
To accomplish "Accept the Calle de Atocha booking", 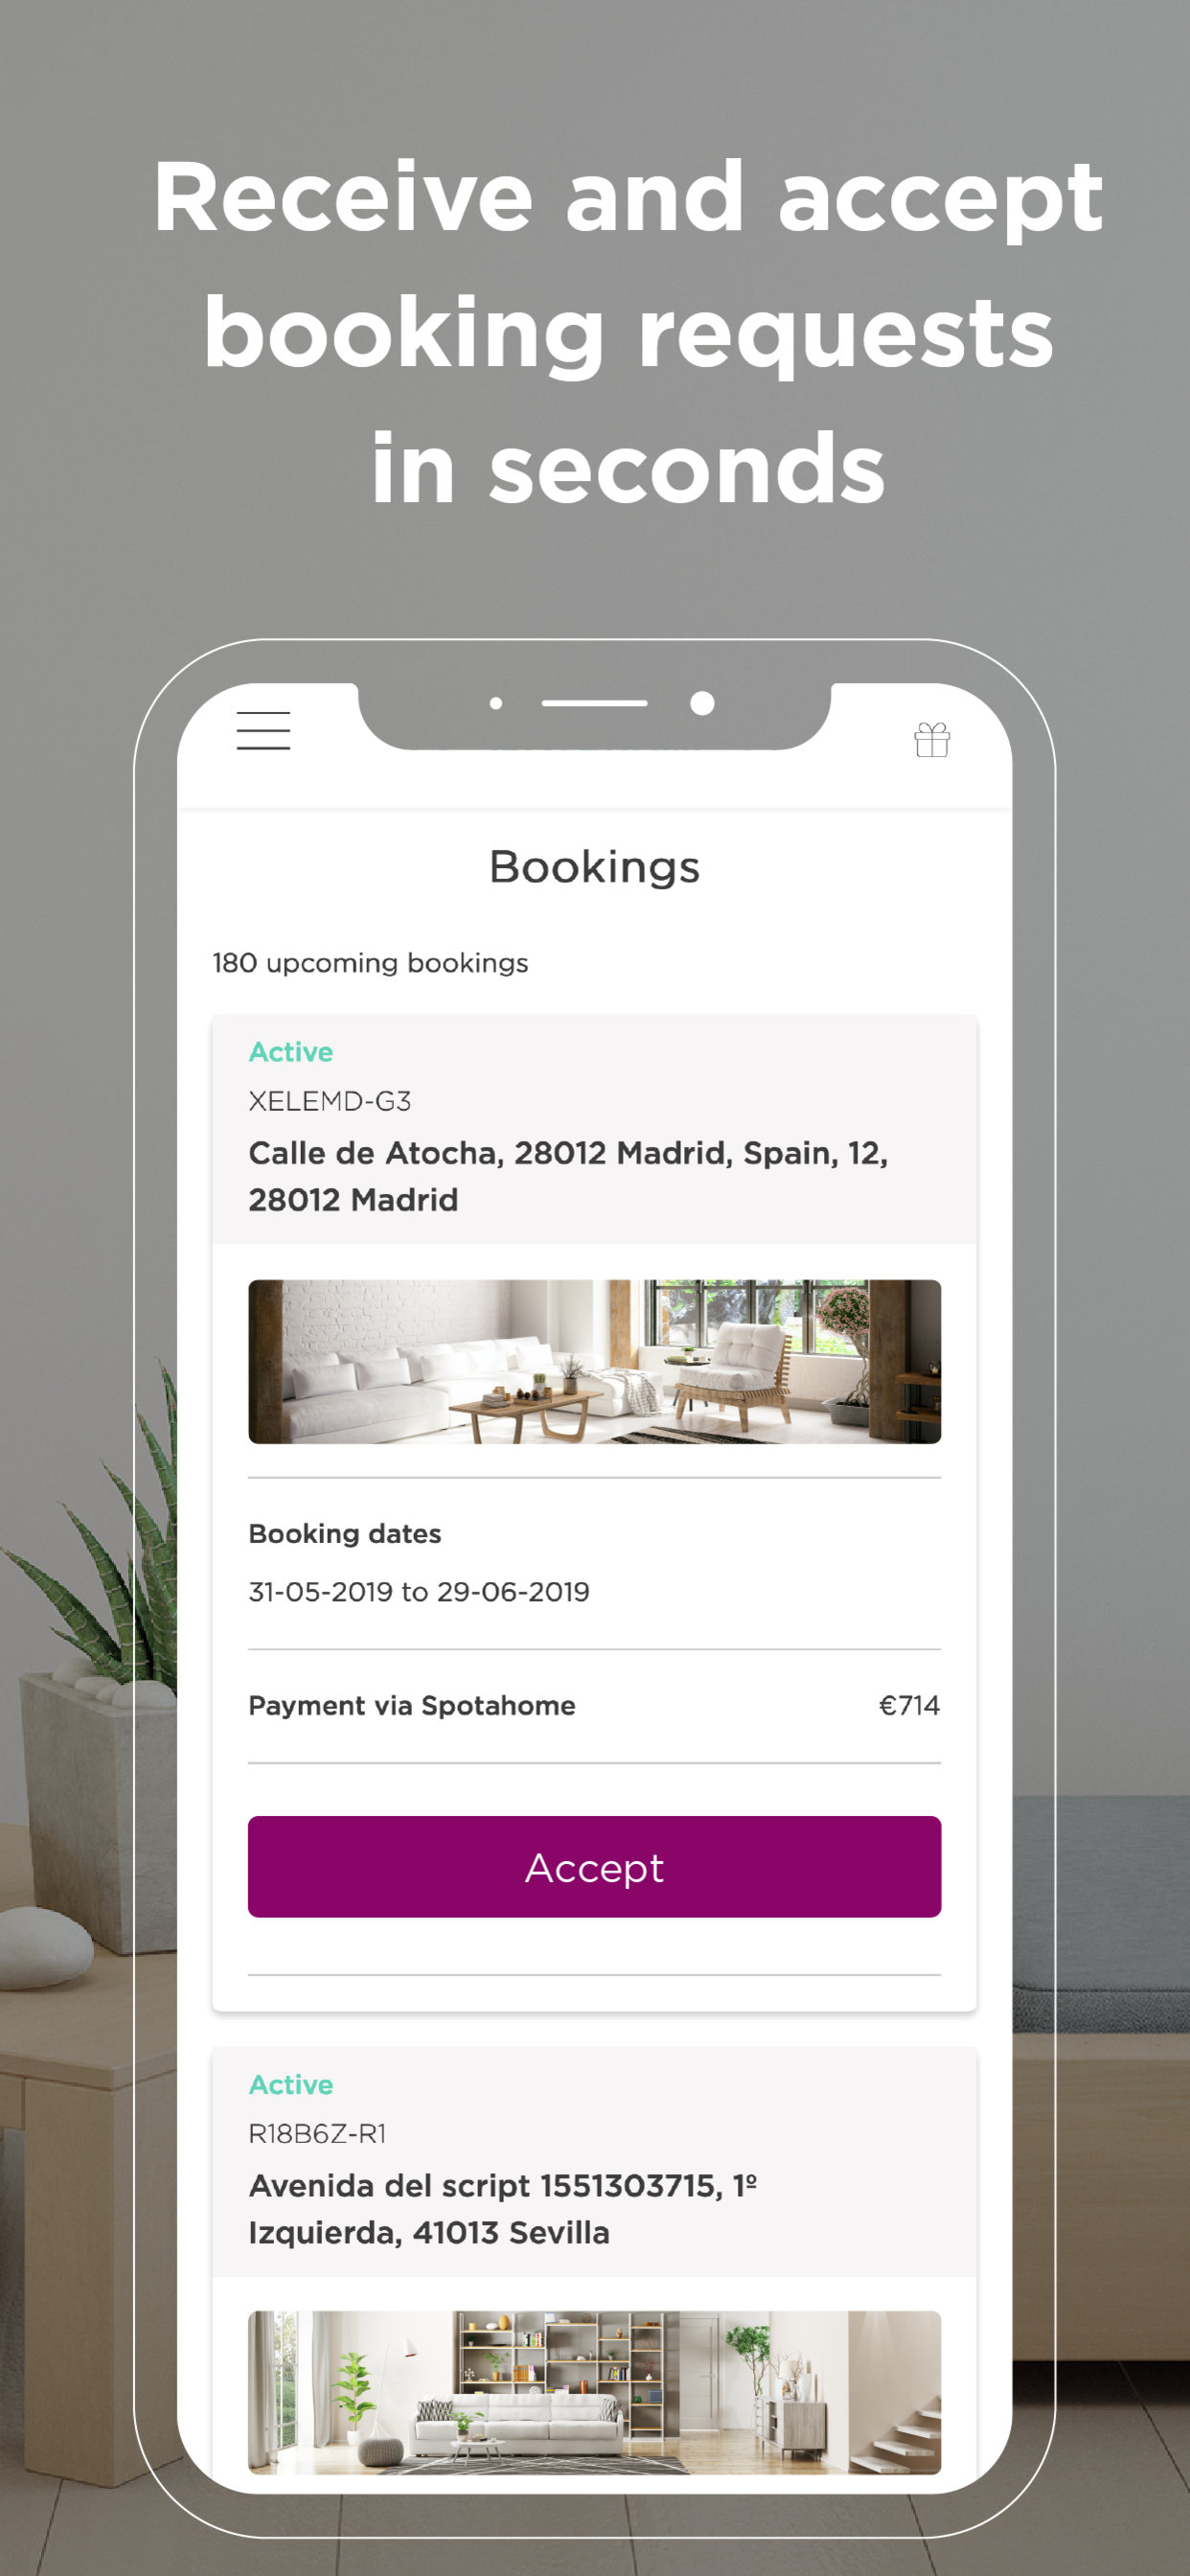I will pos(594,1866).
